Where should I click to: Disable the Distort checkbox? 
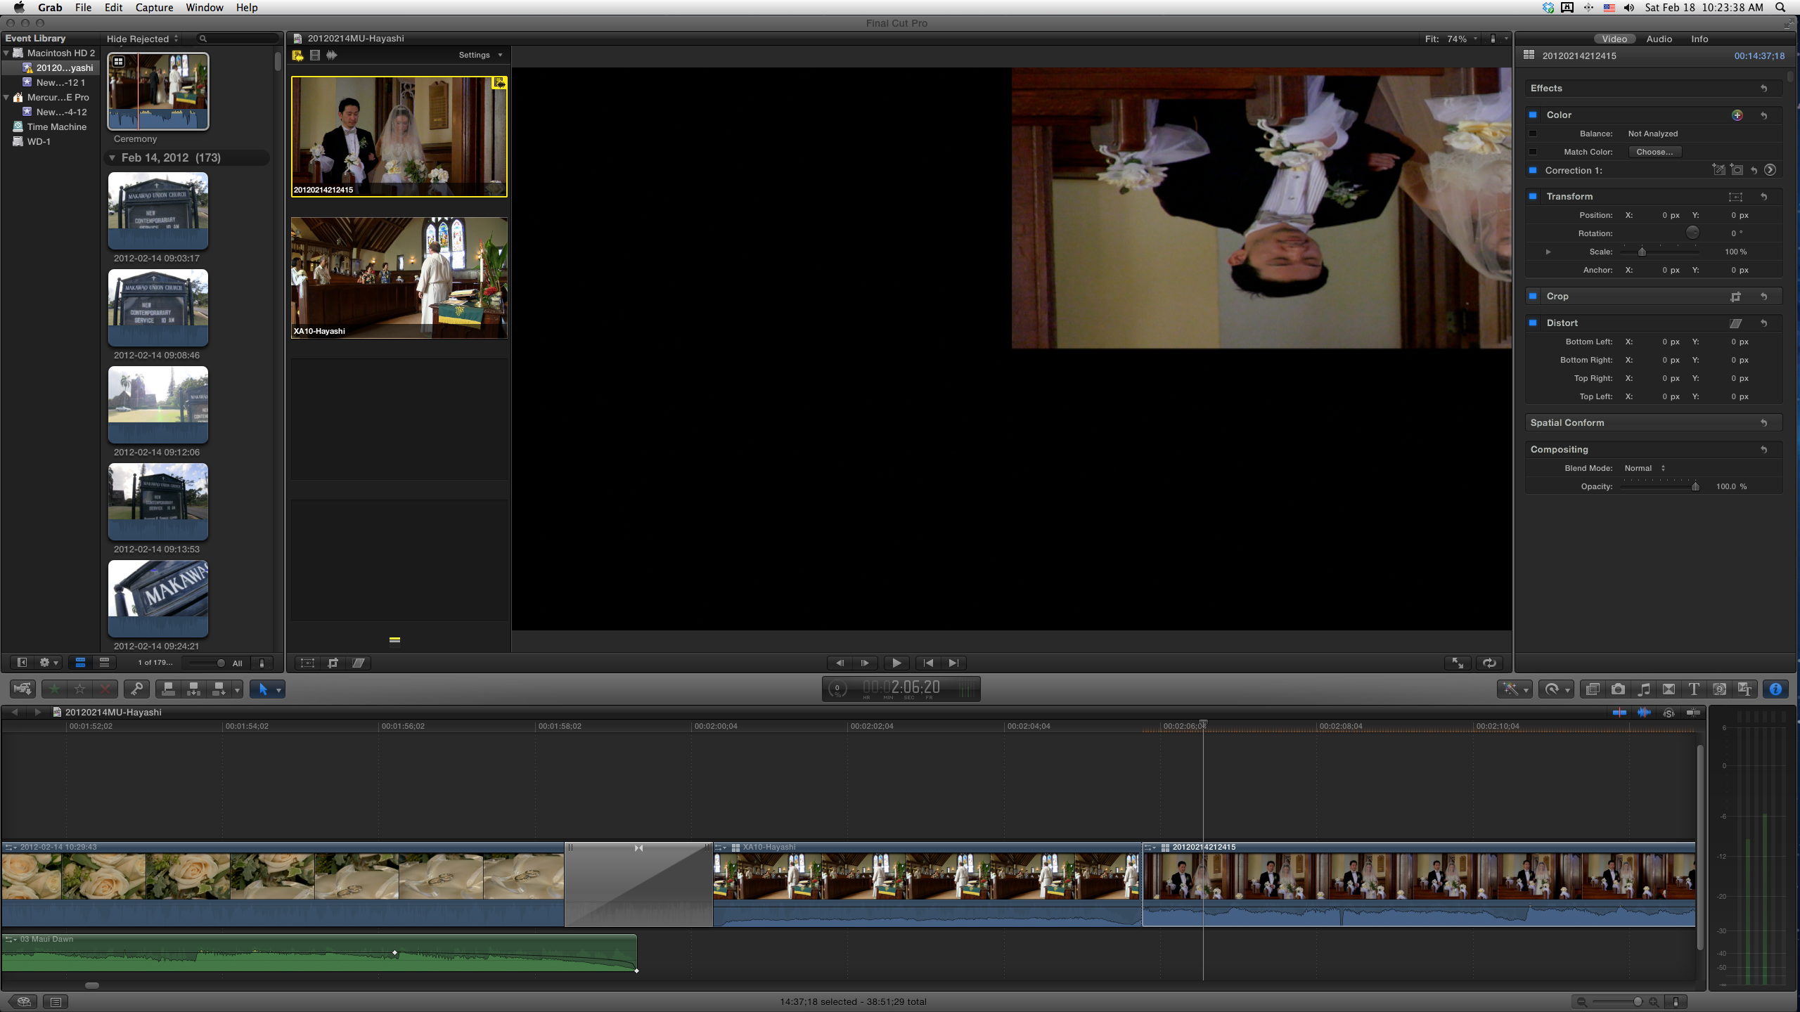tap(1533, 323)
